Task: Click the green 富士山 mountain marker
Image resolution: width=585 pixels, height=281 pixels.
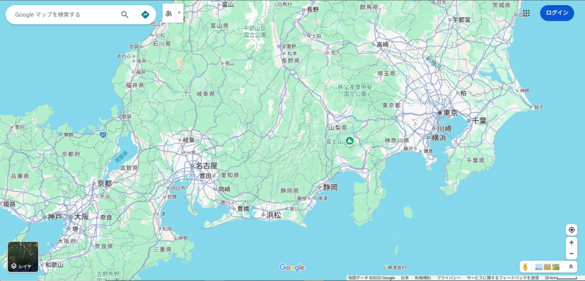Action: pyautogui.click(x=349, y=141)
